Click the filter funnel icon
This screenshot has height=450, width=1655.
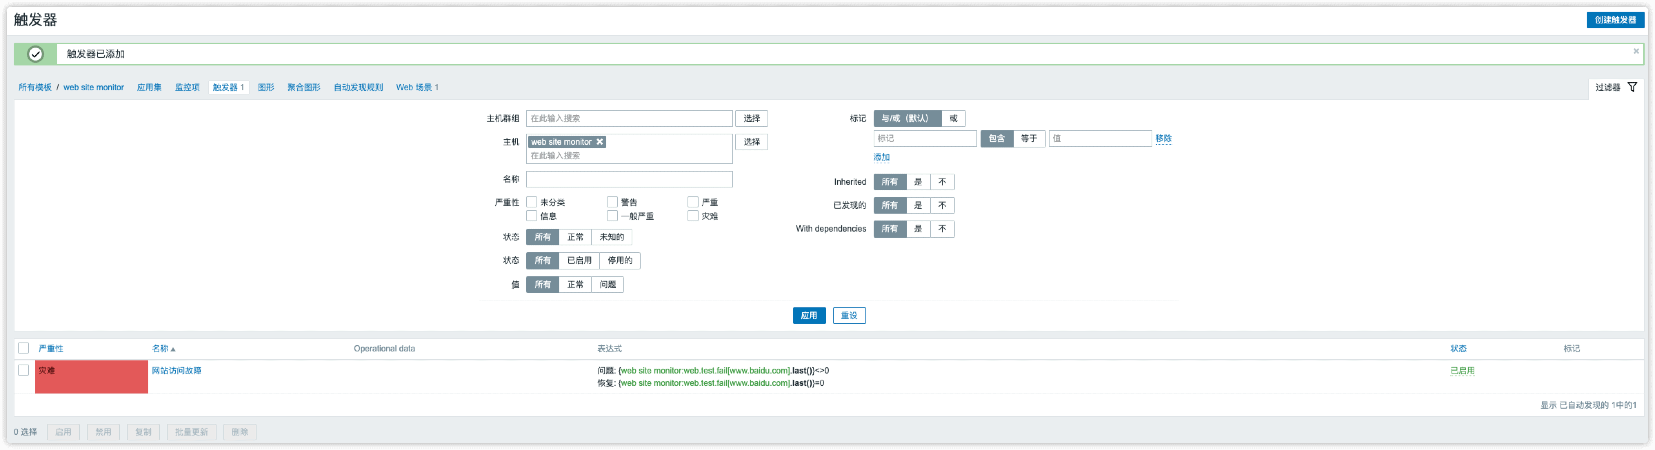1632,87
